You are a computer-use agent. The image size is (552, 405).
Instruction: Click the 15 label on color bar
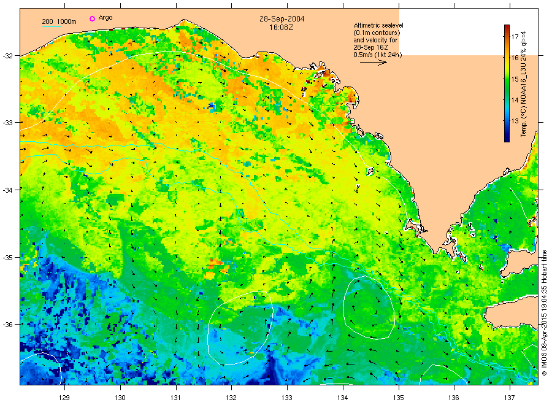(x=515, y=79)
